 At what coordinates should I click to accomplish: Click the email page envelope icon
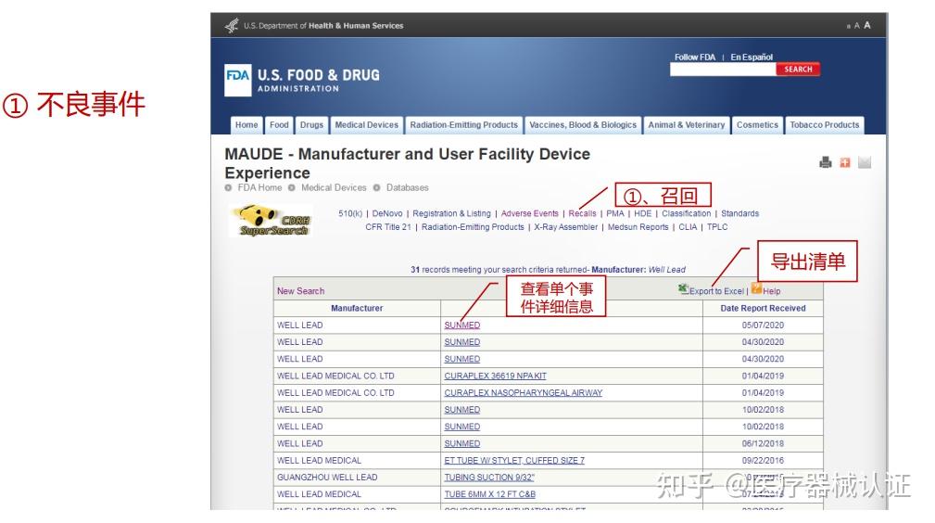[x=865, y=162]
